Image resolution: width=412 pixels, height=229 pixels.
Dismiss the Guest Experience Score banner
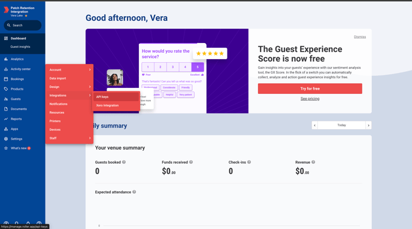click(x=360, y=36)
